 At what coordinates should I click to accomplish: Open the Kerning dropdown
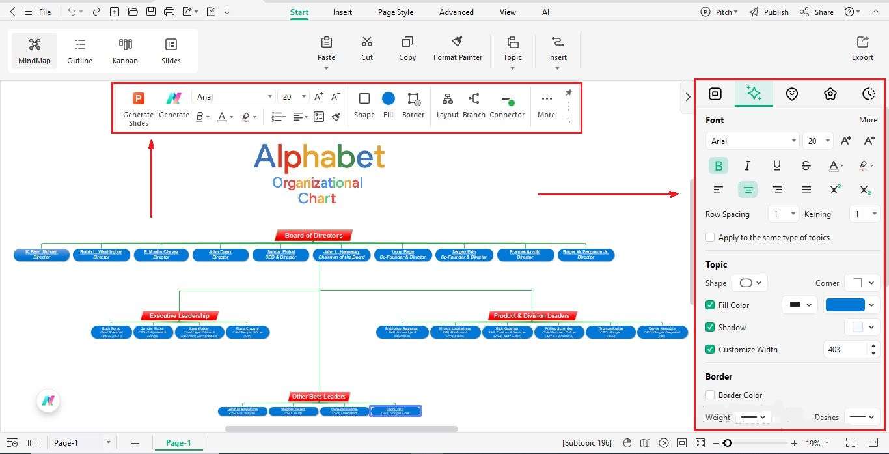coord(865,214)
